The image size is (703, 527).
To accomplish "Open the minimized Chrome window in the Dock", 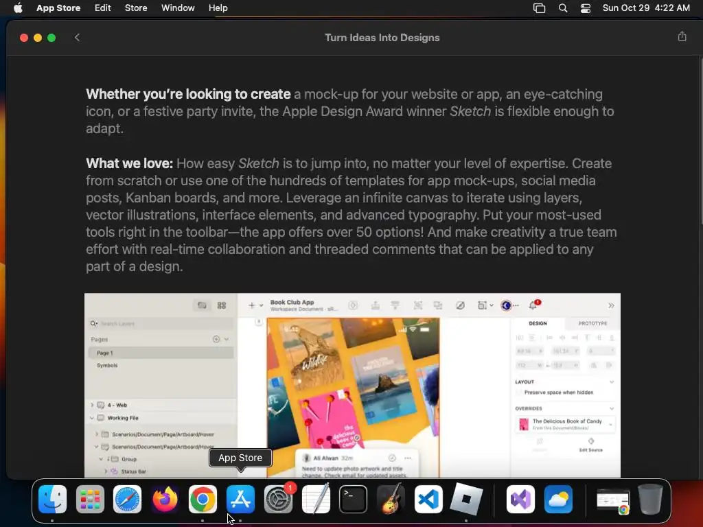I will tap(613, 500).
